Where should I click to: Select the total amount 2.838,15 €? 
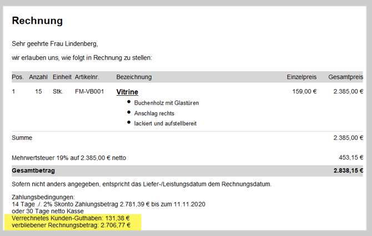point(348,171)
